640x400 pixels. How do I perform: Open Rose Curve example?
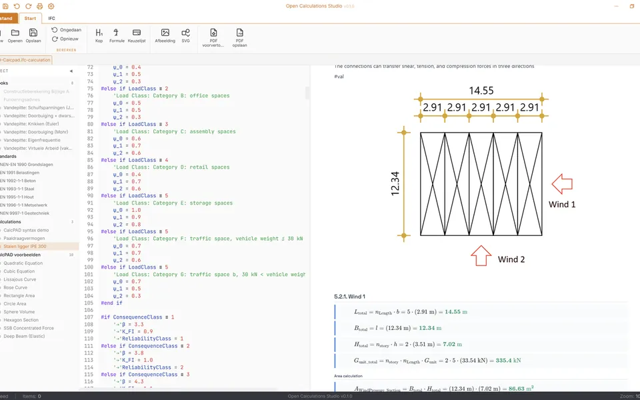tap(15, 287)
